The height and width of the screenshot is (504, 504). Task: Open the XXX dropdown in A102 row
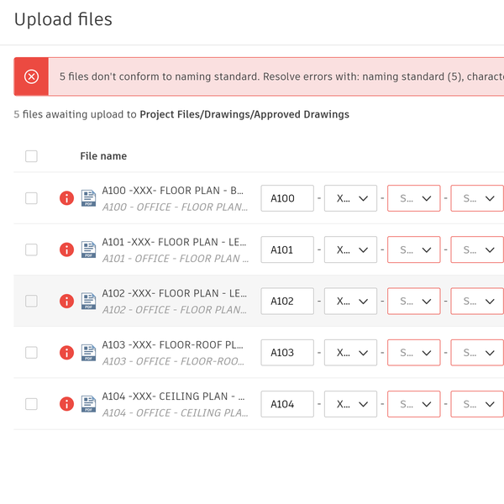click(350, 301)
